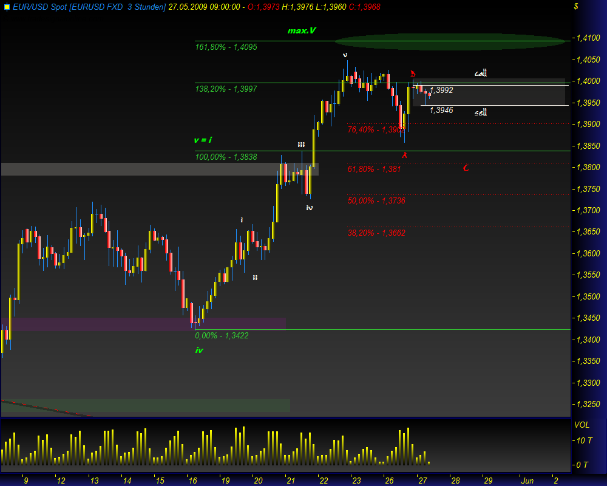Select the white wave 'v' label at the top
Screen dimensions: 607x486
345,55
